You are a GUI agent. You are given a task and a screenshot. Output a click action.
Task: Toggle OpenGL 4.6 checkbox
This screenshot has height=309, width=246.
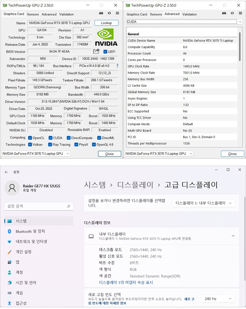[94, 145]
